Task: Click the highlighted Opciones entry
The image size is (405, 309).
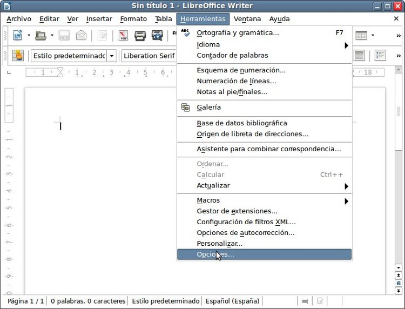Action: click(264, 254)
